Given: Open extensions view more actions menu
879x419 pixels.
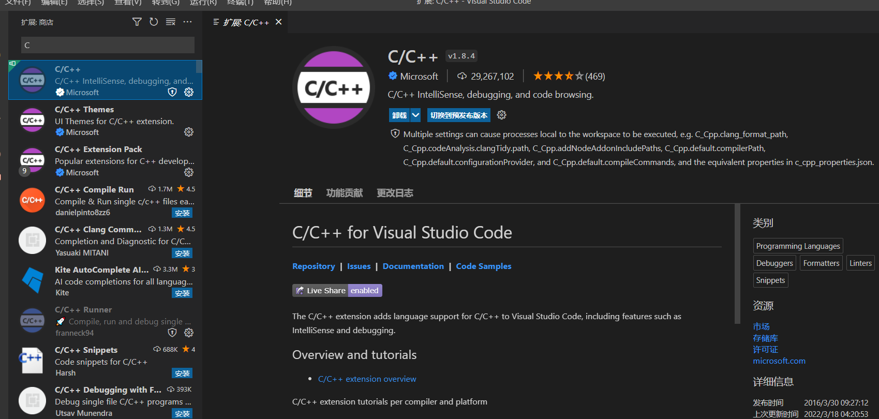Looking at the screenshot, I should coord(187,22).
